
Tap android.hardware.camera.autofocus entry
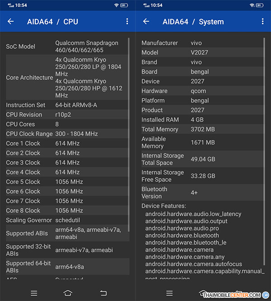(194, 264)
